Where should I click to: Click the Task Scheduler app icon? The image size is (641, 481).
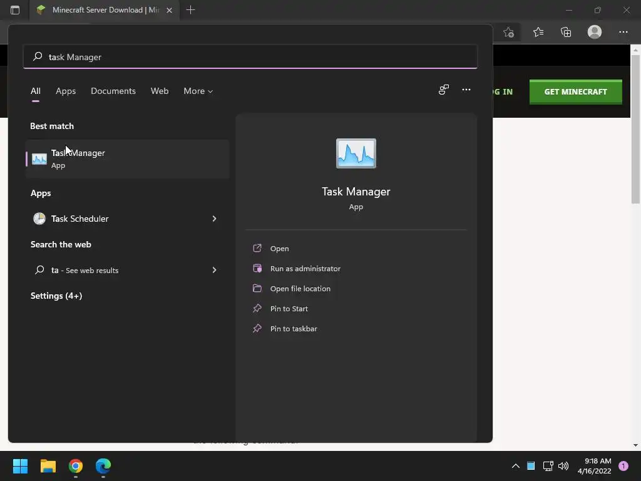coord(39,219)
